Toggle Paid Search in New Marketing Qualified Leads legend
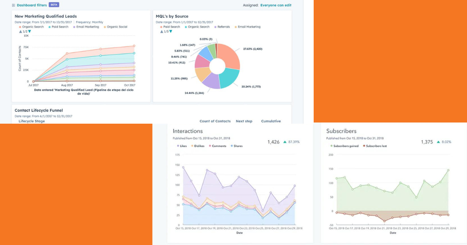Viewport: 467px width, 245px height. 58,27
